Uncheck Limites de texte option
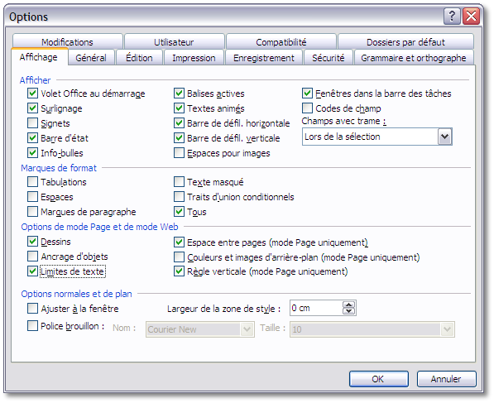Image resolution: width=494 pixels, height=403 pixels. 32,271
